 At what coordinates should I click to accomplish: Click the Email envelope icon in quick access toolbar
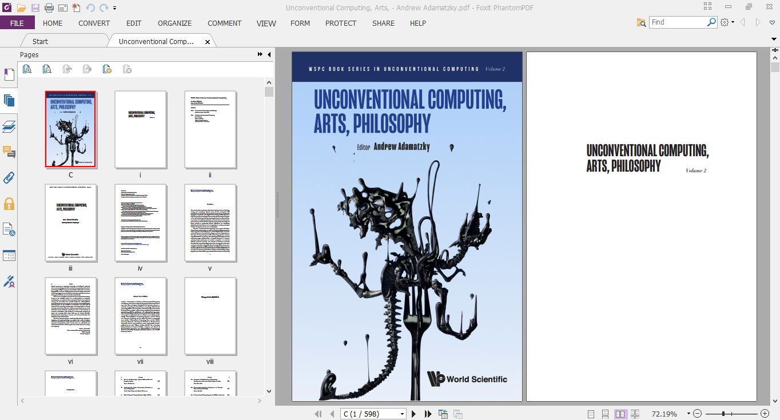[x=63, y=8]
